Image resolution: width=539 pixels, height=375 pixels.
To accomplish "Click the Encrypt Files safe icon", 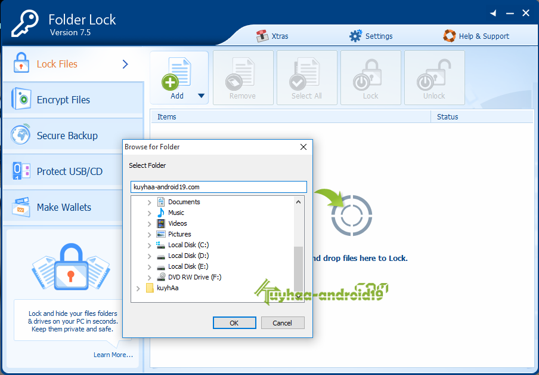I will click(x=21, y=99).
